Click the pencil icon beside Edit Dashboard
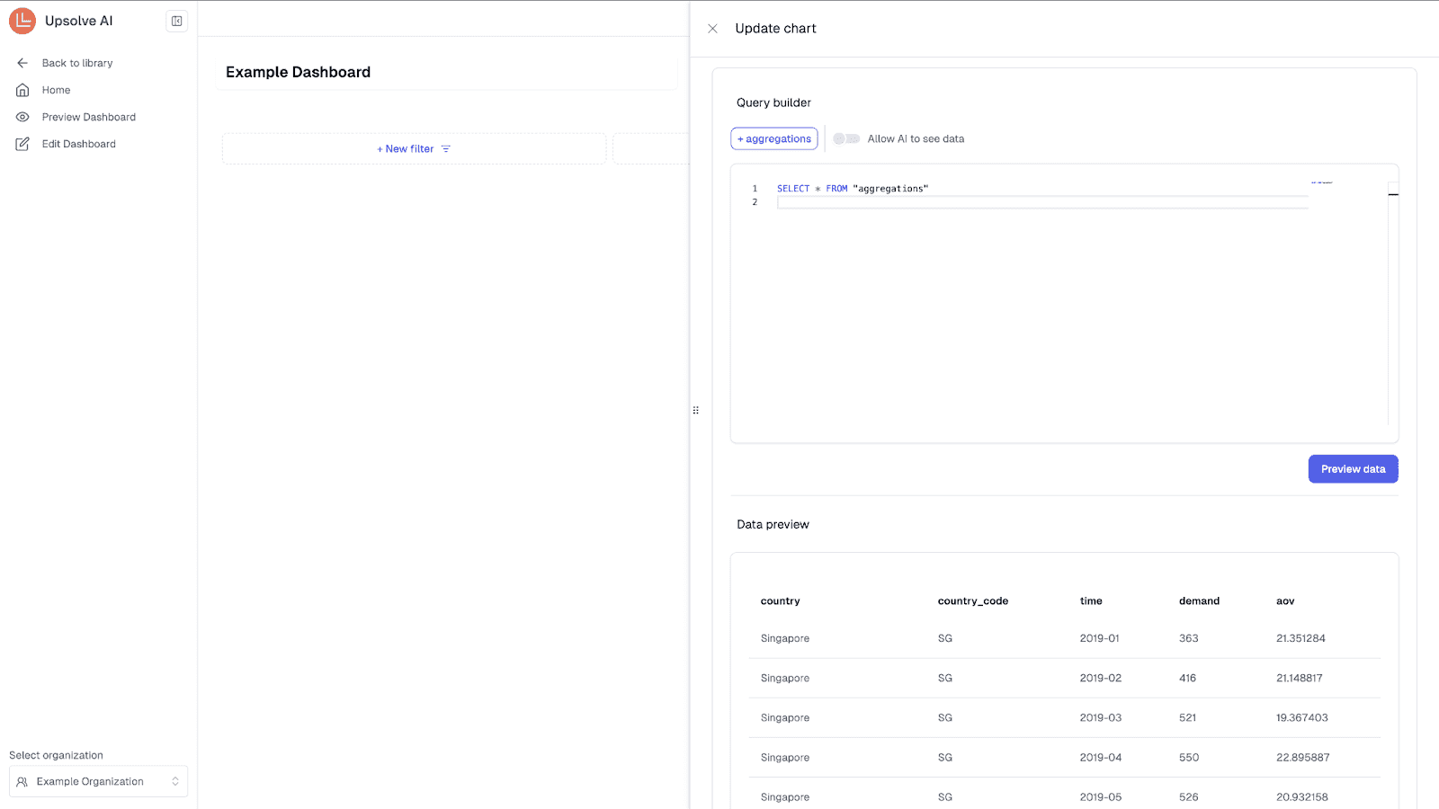This screenshot has width=1439, height=809. 22,144
